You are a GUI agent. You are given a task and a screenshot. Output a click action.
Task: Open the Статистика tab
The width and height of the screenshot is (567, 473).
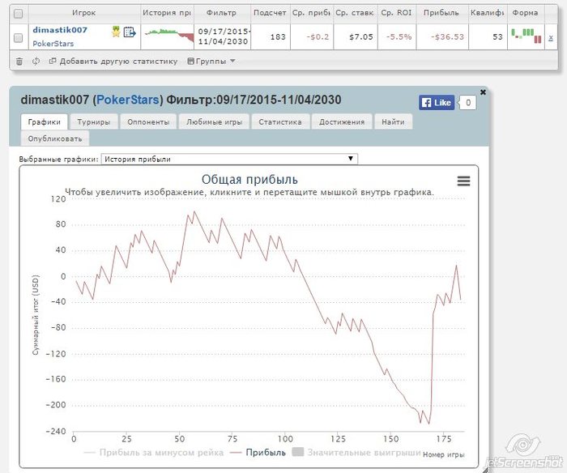[x=280, y=121]
